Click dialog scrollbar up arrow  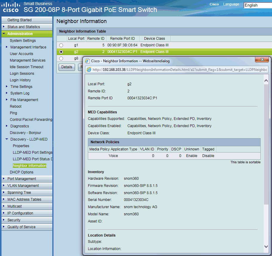pos(266,81)
